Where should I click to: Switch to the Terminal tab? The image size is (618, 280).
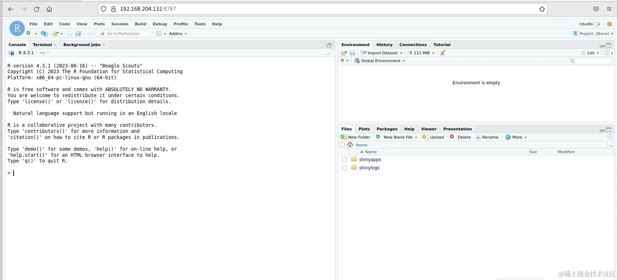[42, 45]
